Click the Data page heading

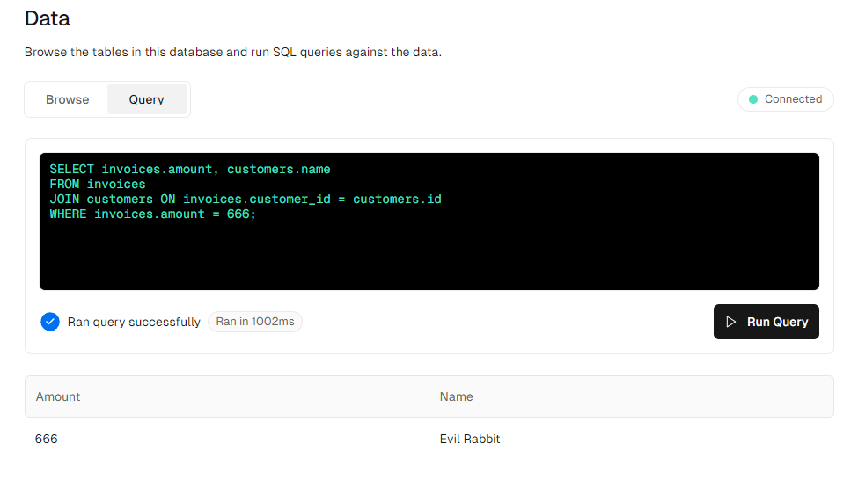(47, 18)
